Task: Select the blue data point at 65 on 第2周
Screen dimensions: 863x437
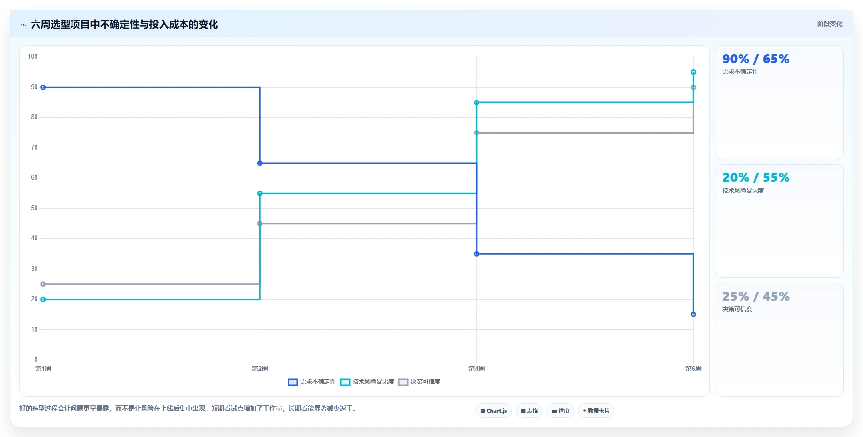Action: [260, 163]
